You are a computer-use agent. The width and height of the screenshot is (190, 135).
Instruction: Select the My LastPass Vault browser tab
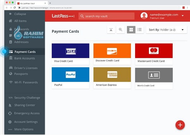tap(32, 3)
